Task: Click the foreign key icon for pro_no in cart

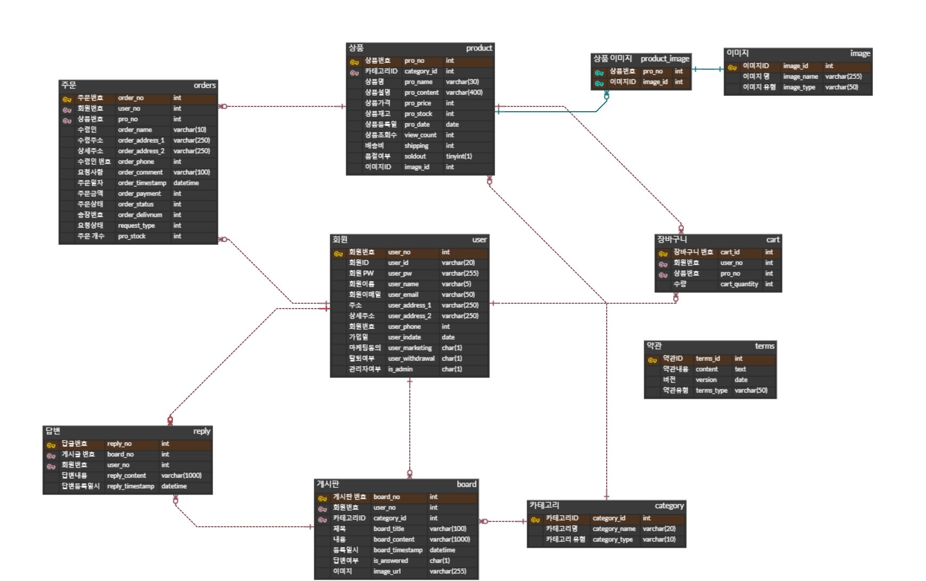Action: [663, 275]
